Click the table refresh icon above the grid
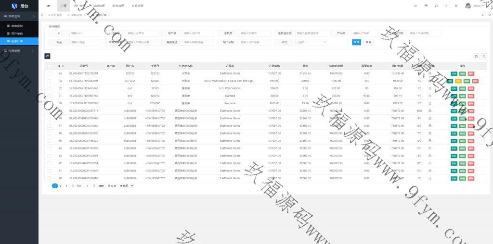 (48, 56)
